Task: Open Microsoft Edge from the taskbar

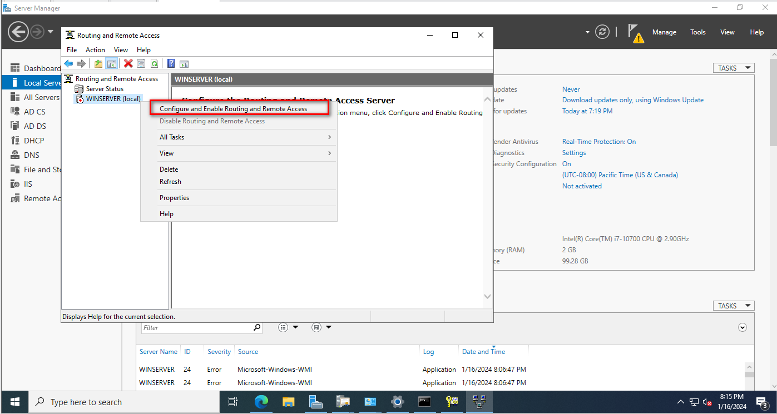Action: (261, 402)
